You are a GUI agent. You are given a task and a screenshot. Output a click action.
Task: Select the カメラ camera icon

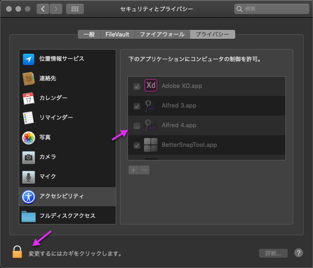click(x=29, y=158)
